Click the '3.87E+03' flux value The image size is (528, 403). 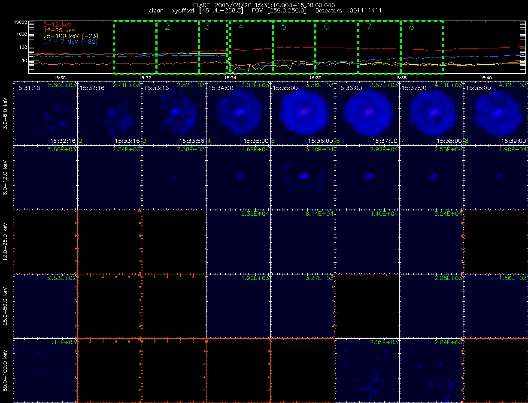coord(384,85)
